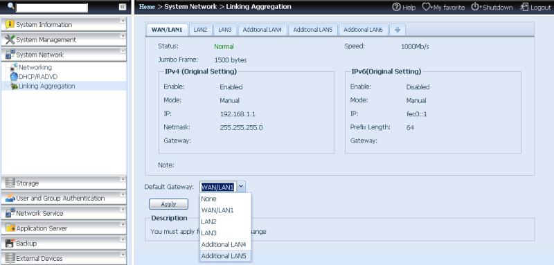Expand the External Devices section
554x265 pixels.
123,255
